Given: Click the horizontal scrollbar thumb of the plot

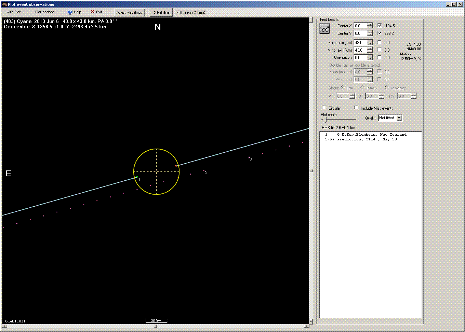Looking at the screenshot, I should pos(155,326).
